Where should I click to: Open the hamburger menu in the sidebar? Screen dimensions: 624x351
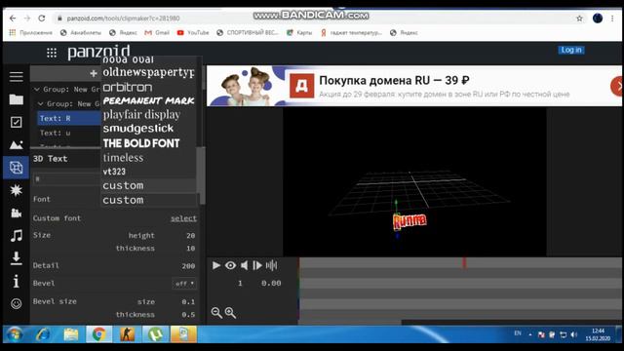tap(16, 77)
